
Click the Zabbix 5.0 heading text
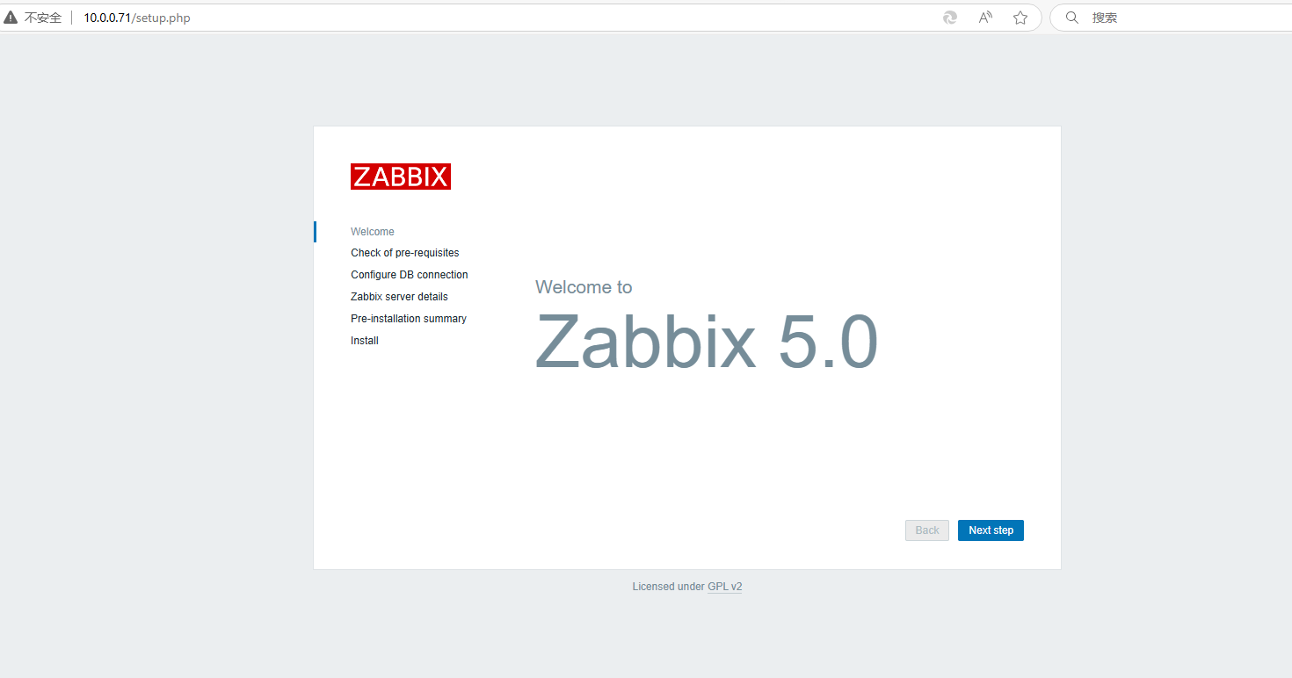(x=707, y=343)
